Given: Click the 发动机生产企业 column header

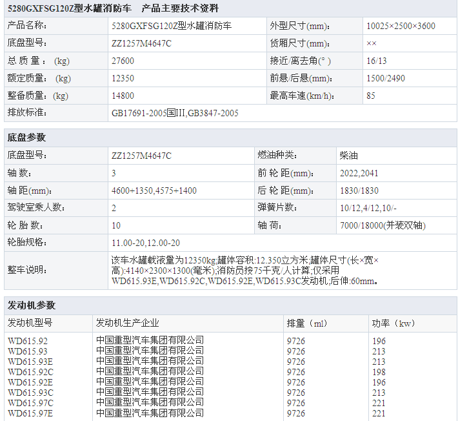Looking at the screenshot, I should 127,323.
